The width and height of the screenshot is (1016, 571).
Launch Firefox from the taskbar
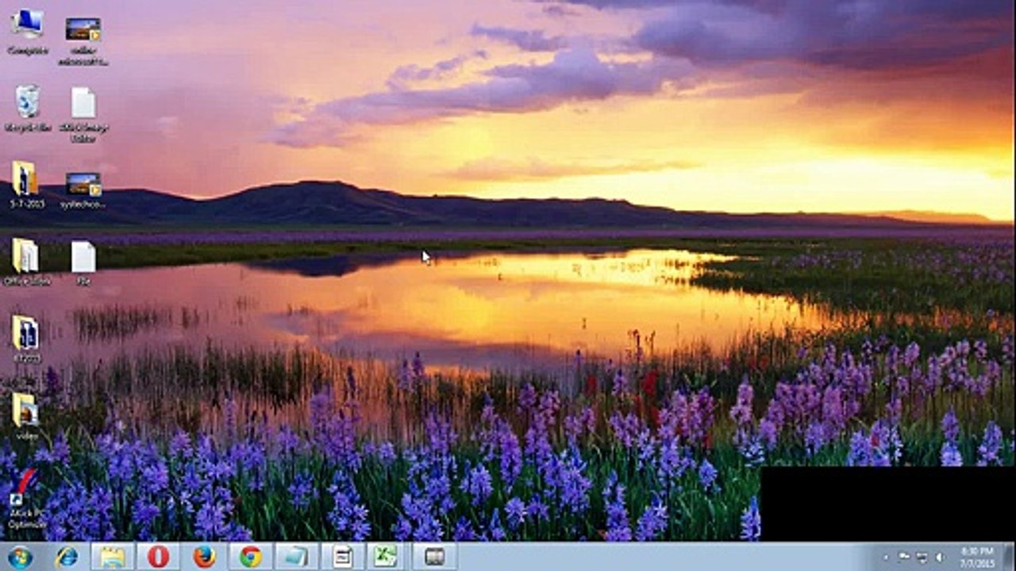point(204,558)
